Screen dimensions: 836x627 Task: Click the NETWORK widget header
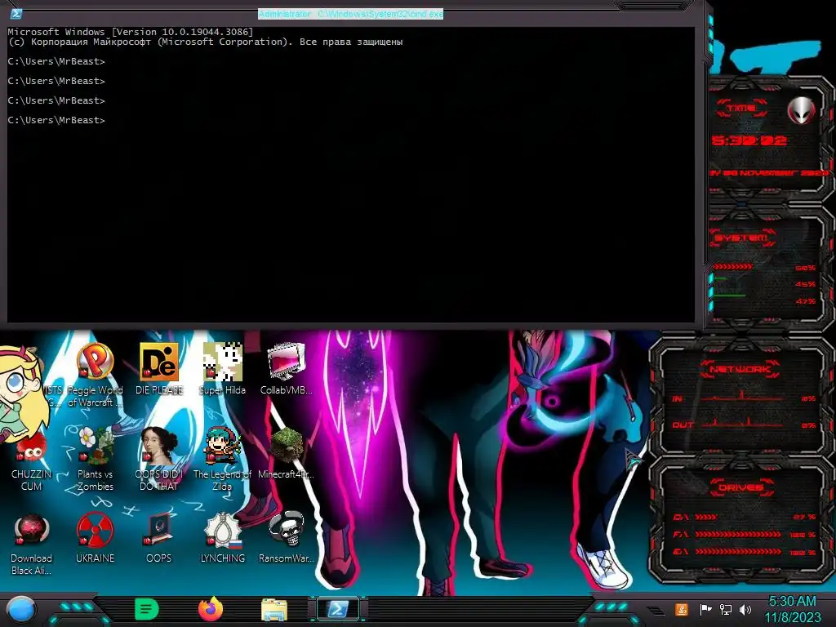[x=740, y=369]
